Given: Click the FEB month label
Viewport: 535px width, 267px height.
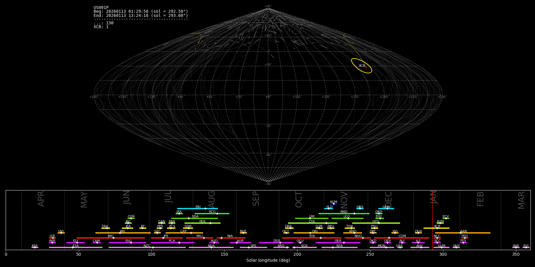Looking at the screenshot, I should pos(480,199).
